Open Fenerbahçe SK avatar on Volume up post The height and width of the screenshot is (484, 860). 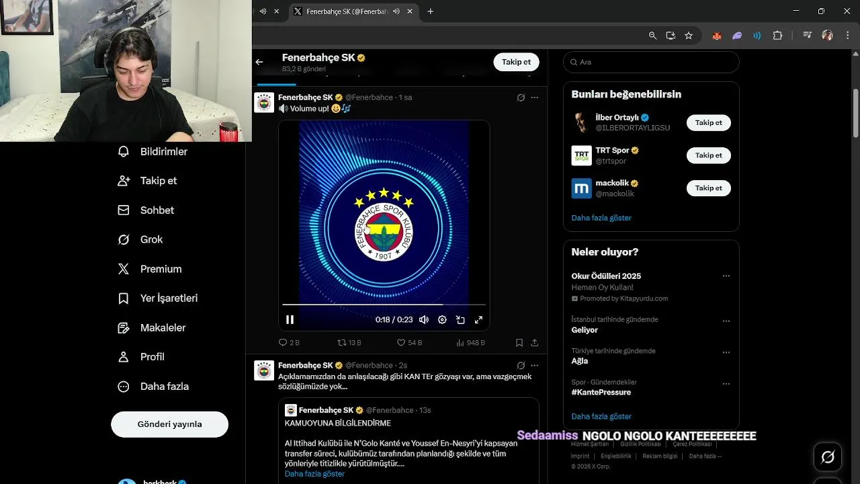click(264, 102)
